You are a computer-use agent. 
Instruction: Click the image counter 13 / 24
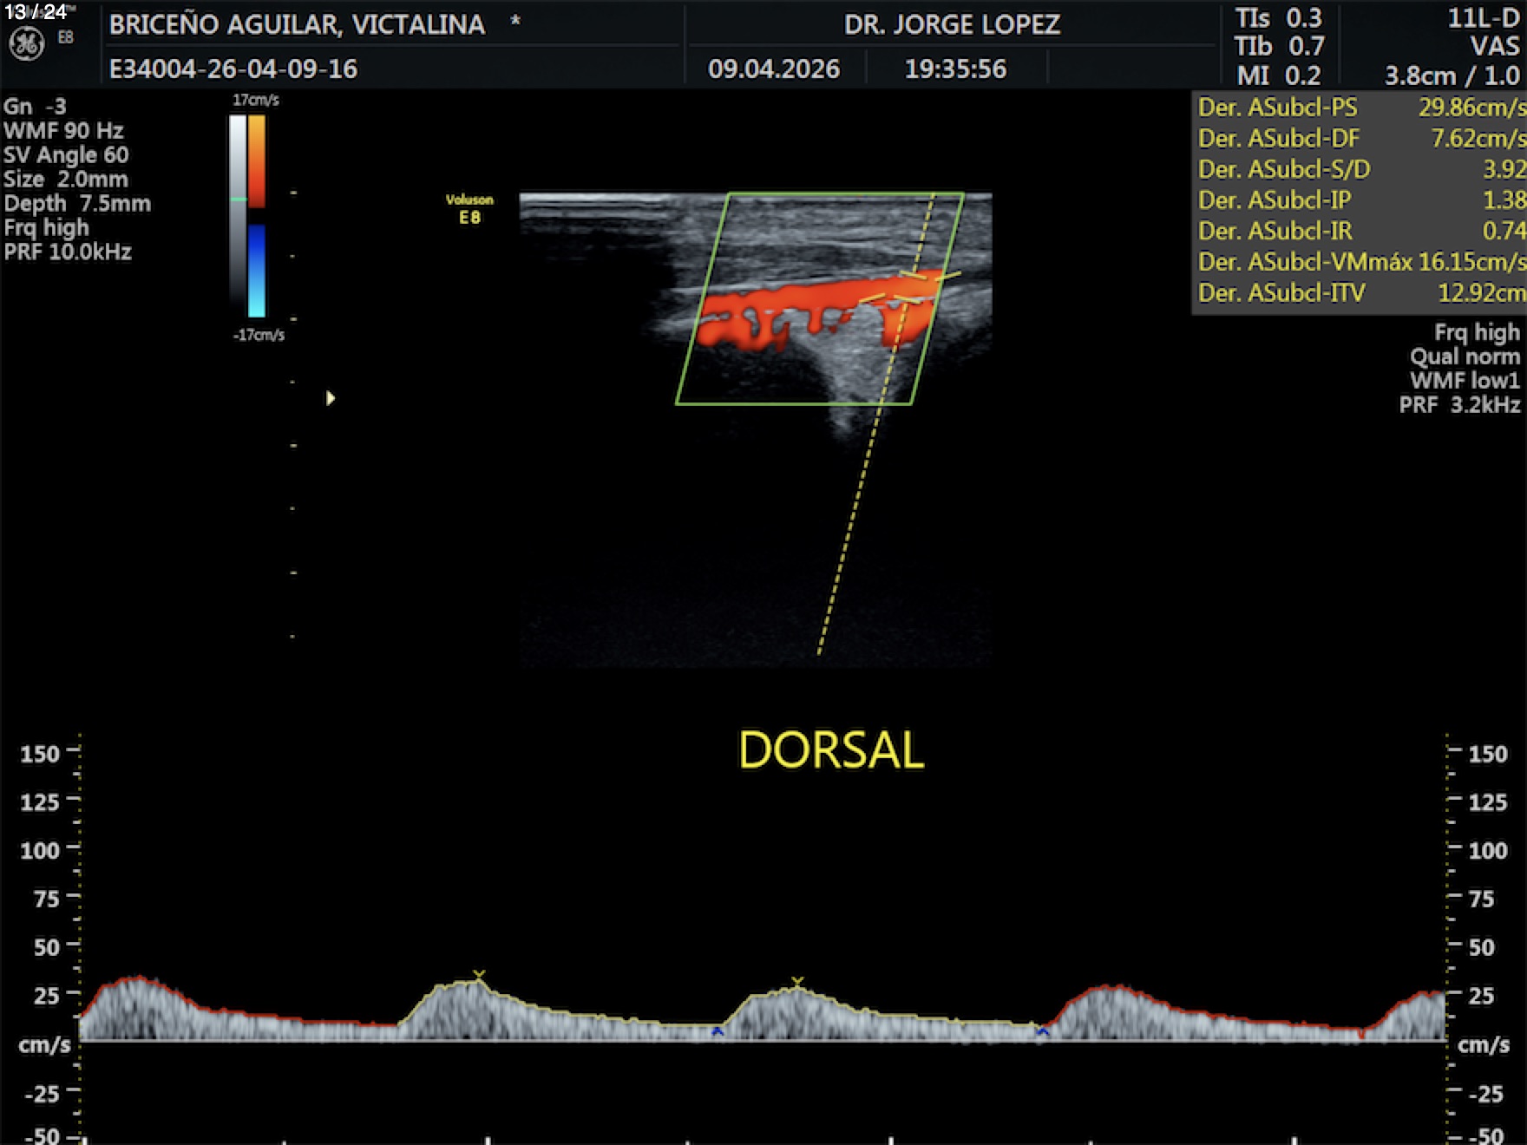click(36, 12)
